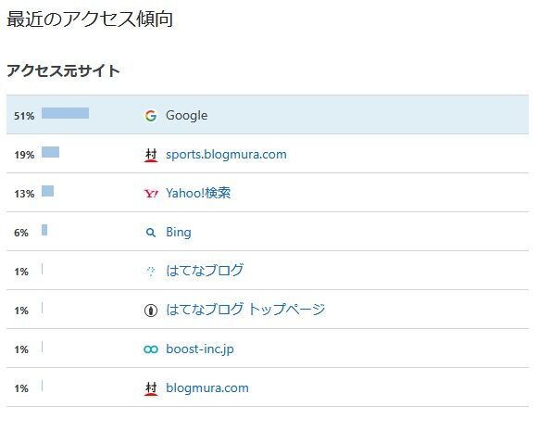The image size is (538, 444).
Task: Click the 51% Google bar
Action: pos(65,113)
